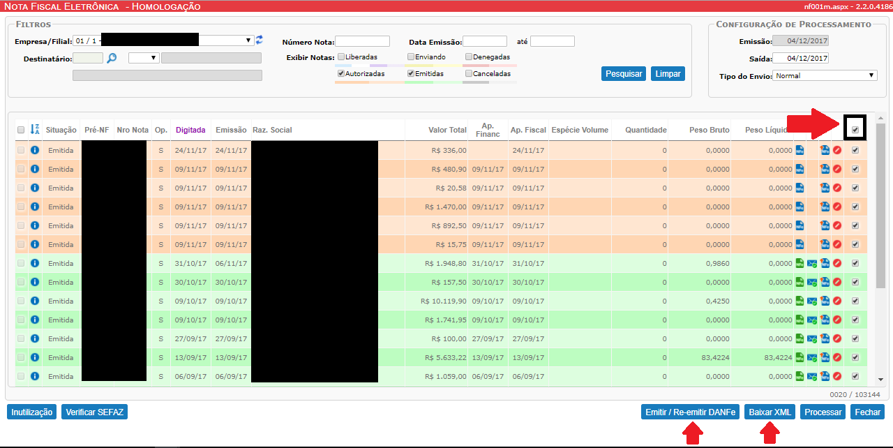Open destinatário search magnifier icon

112,58
